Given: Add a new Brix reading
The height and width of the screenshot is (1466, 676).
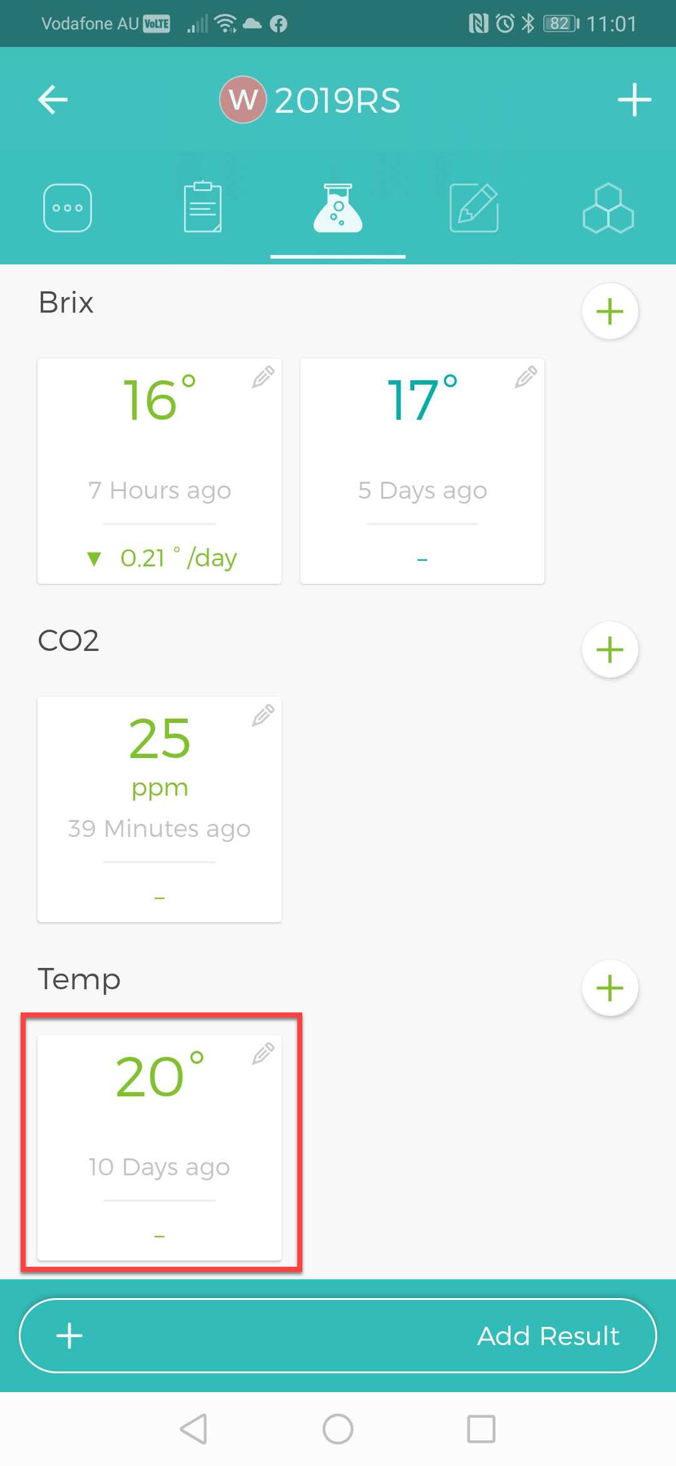Looking at the screenshot, I should click(610, 311).
